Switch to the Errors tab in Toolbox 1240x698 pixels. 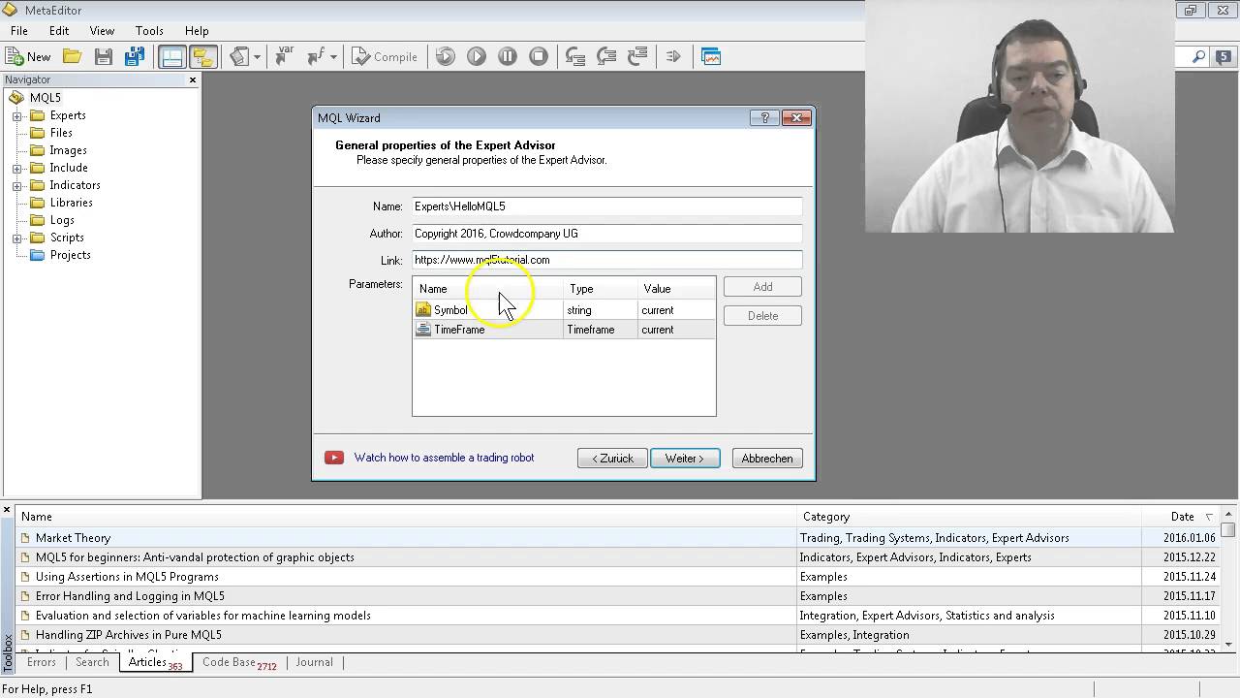(42, 663)
